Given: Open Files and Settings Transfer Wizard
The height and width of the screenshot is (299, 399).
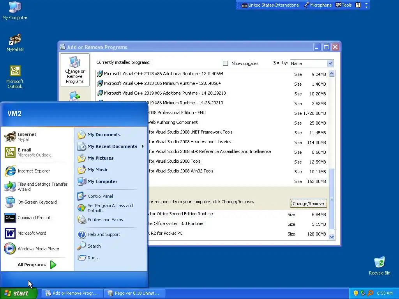Looking at the screenshot, I should coord(37,186).
